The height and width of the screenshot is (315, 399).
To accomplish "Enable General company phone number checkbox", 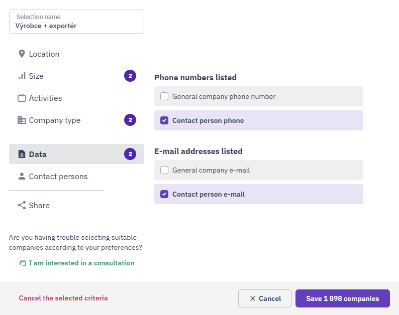I will coord(164,96).
